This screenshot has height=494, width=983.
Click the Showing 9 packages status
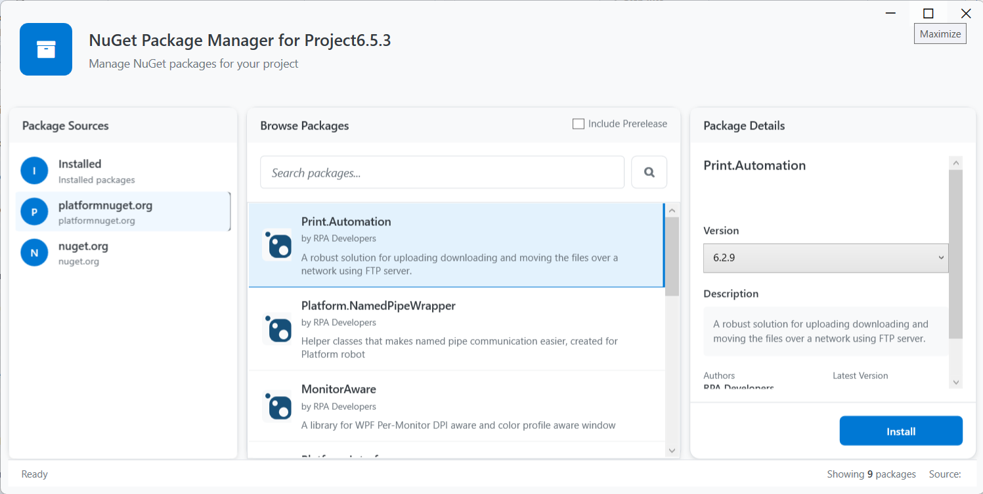[x=871, y=474]
